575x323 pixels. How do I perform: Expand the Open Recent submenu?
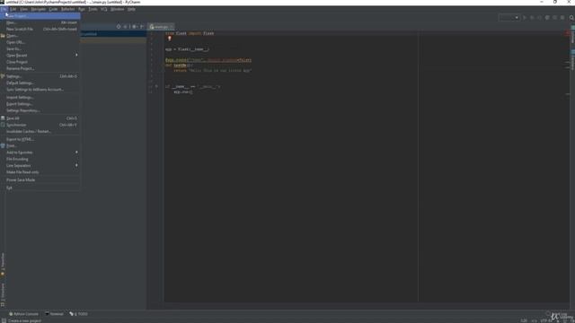(x=40, y=56)
